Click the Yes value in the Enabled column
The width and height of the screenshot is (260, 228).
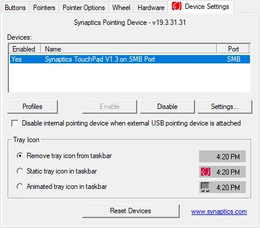[17, 59]
